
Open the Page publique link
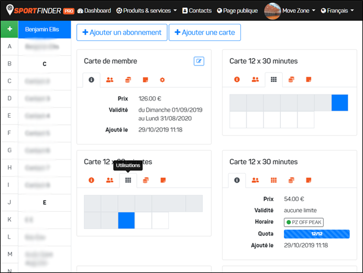tap(237, 11)
